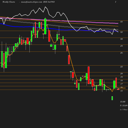The width and height of the screenshot is (128, 128).
Task: Click the 'Weekly Charts' title text
Action: [9, 2]
